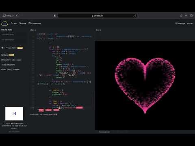
Task: Toggle the Safari sidebar icon
Action: (4, 15)
